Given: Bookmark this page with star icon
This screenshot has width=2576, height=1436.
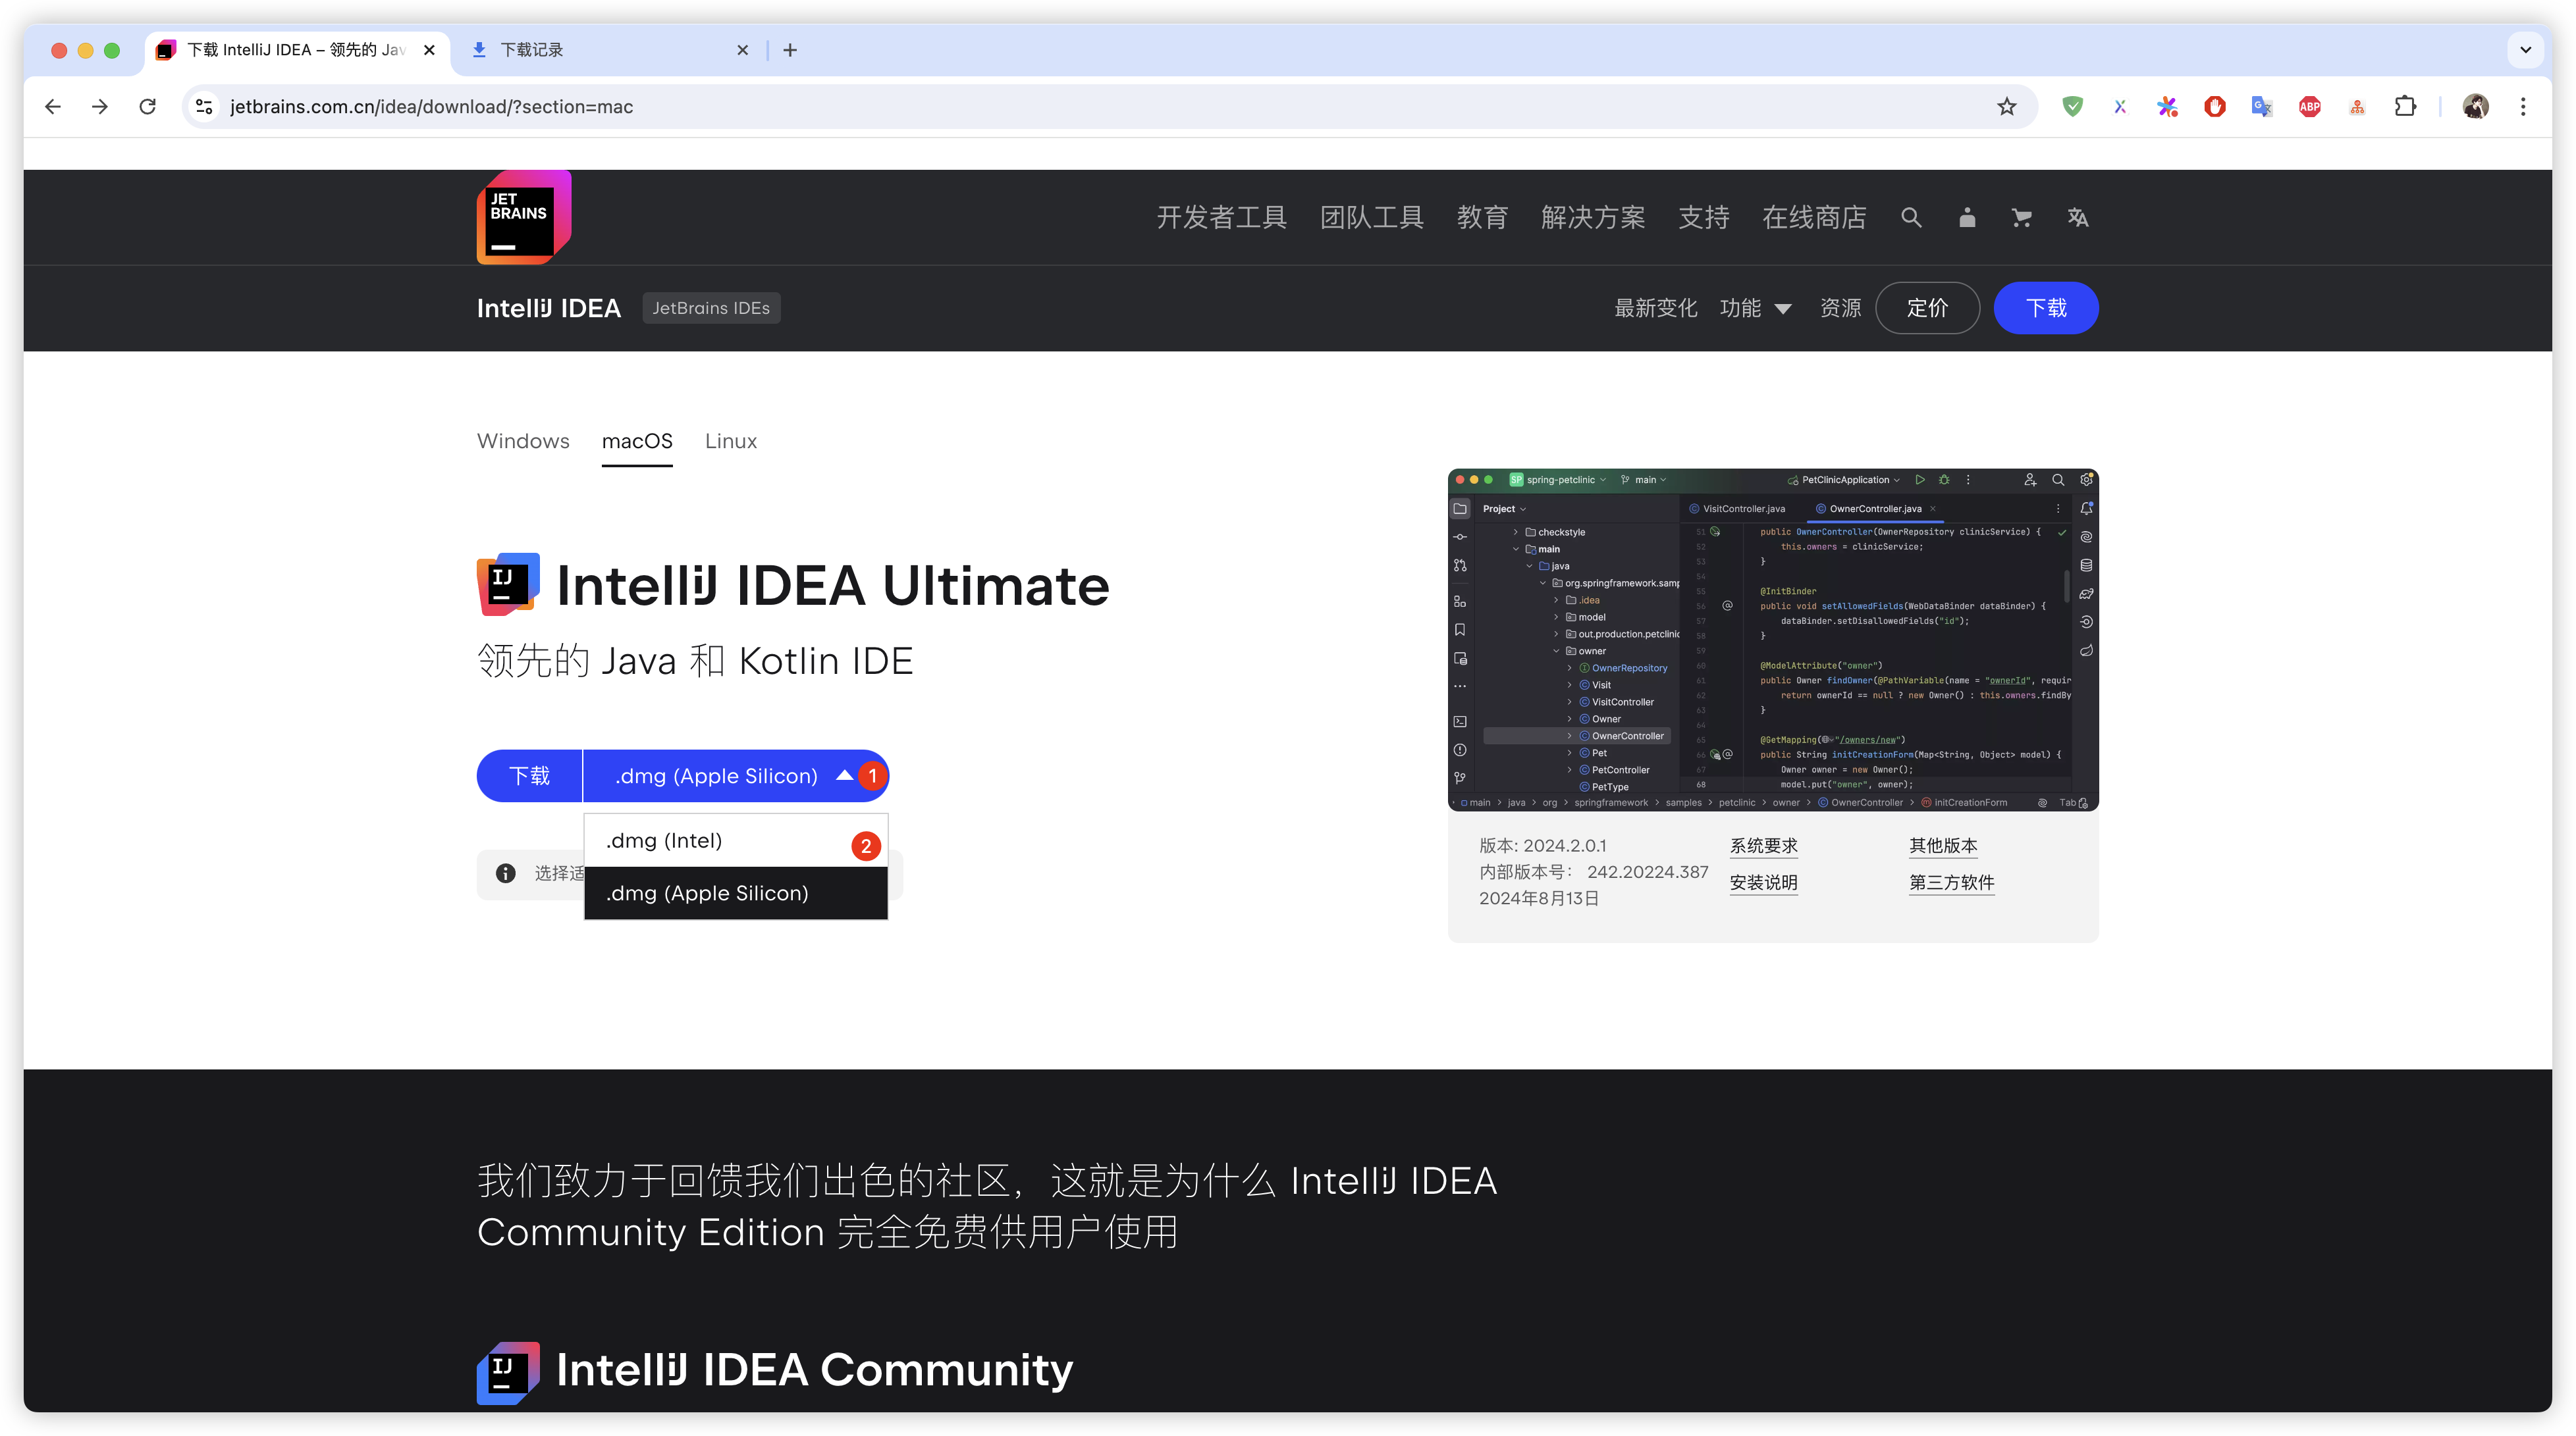Looking at the screenshot, I should 2006,107.
